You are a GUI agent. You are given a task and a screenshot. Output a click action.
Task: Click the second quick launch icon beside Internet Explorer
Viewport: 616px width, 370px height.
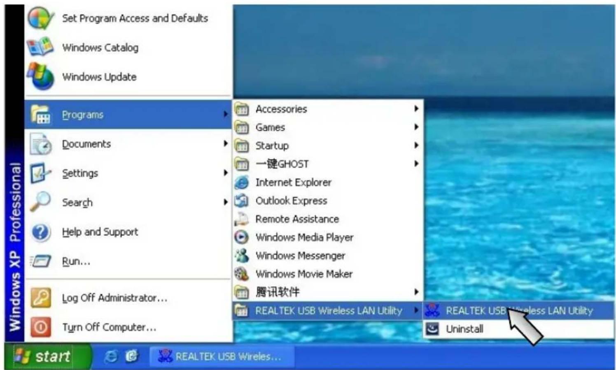point(132,356)
